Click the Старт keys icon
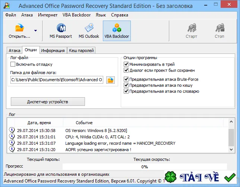Screen dimensions: 240x187 [x=192, y=28]
